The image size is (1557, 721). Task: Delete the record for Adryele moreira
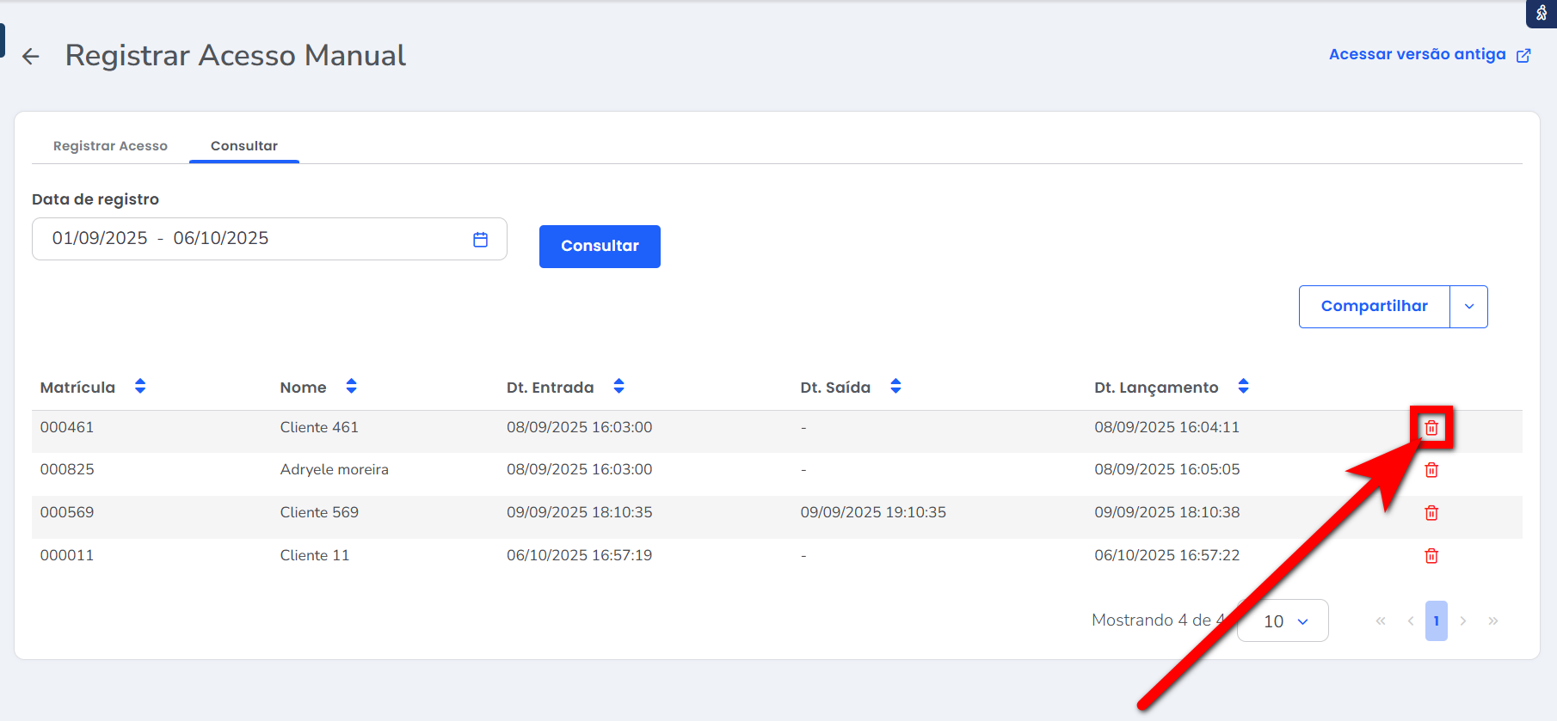tap(1431, 470)
